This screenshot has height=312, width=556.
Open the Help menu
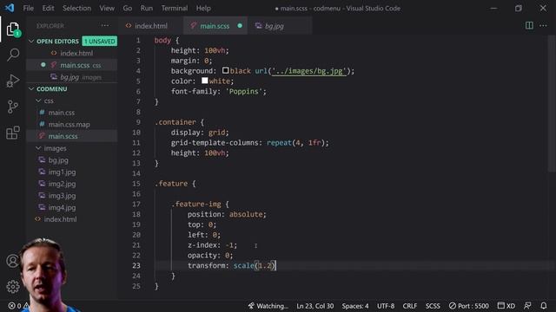point(203,8)
